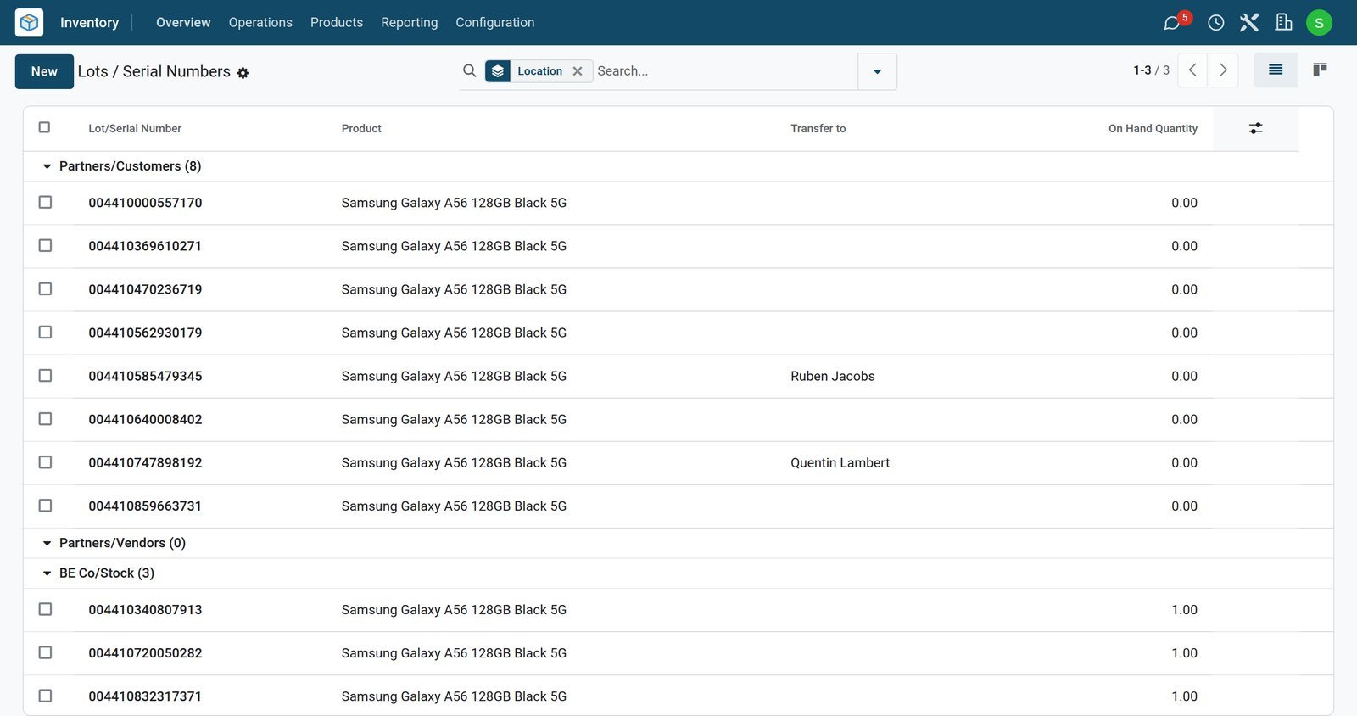Focus the Search input field
This screenshot has height=716, width=1357.
click(725, 71)
